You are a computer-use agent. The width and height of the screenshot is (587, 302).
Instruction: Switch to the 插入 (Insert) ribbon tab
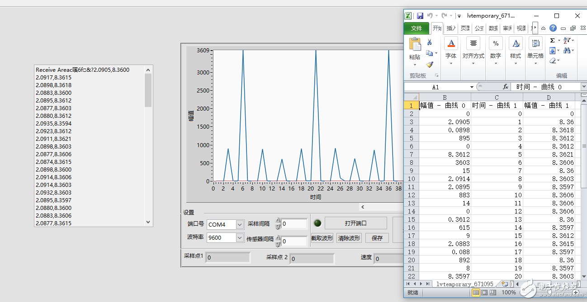(x=451, y=28)
